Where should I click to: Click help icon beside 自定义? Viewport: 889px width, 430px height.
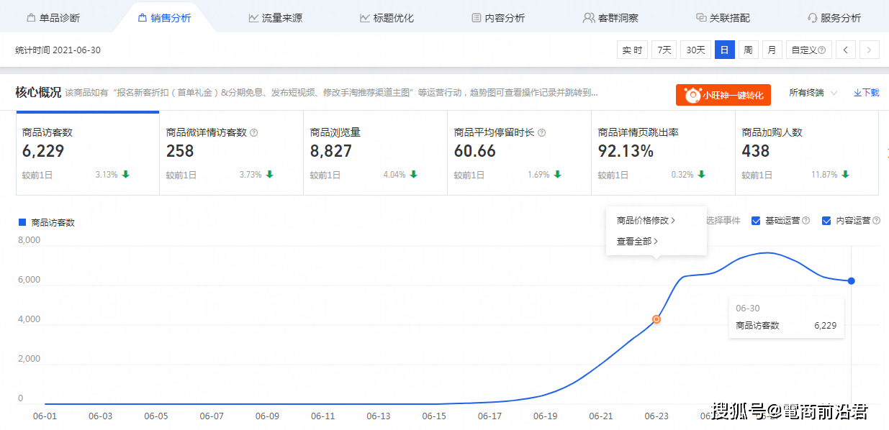click(821, 50)
